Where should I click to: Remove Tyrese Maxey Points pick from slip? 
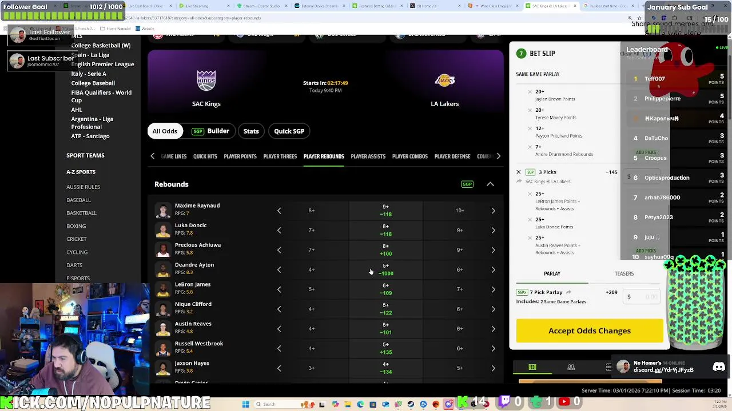click(x=530, y=110)
